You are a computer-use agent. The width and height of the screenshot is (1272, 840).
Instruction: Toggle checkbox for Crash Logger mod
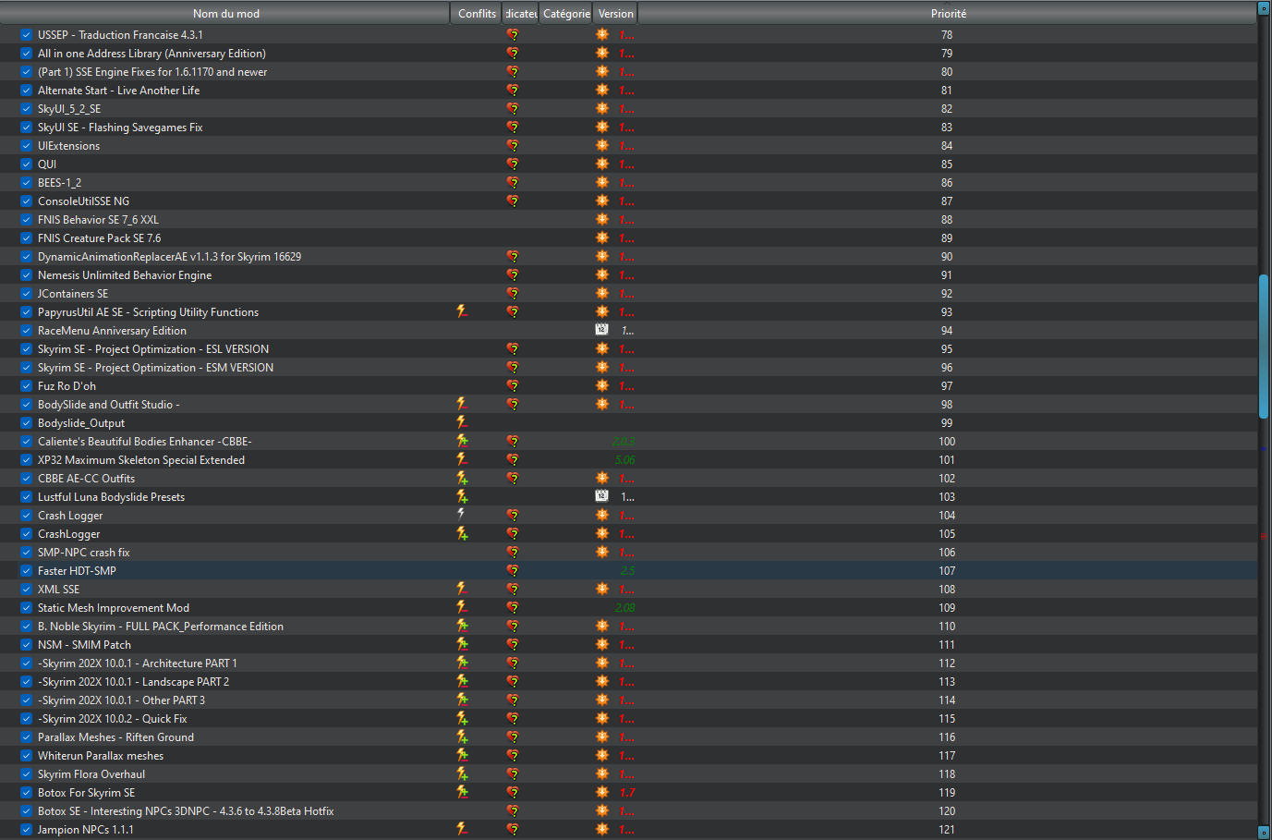coord(27,515)
